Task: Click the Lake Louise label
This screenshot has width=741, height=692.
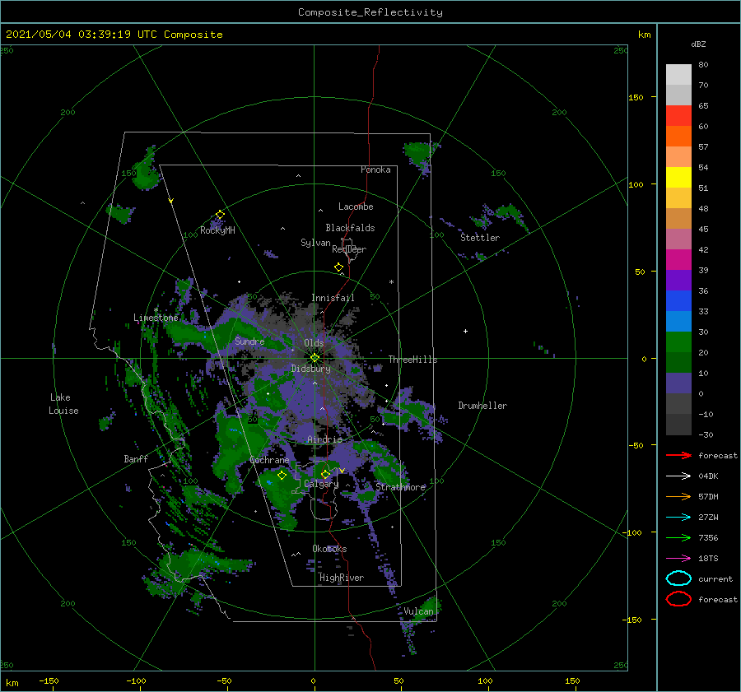Action: click(63, 404)
